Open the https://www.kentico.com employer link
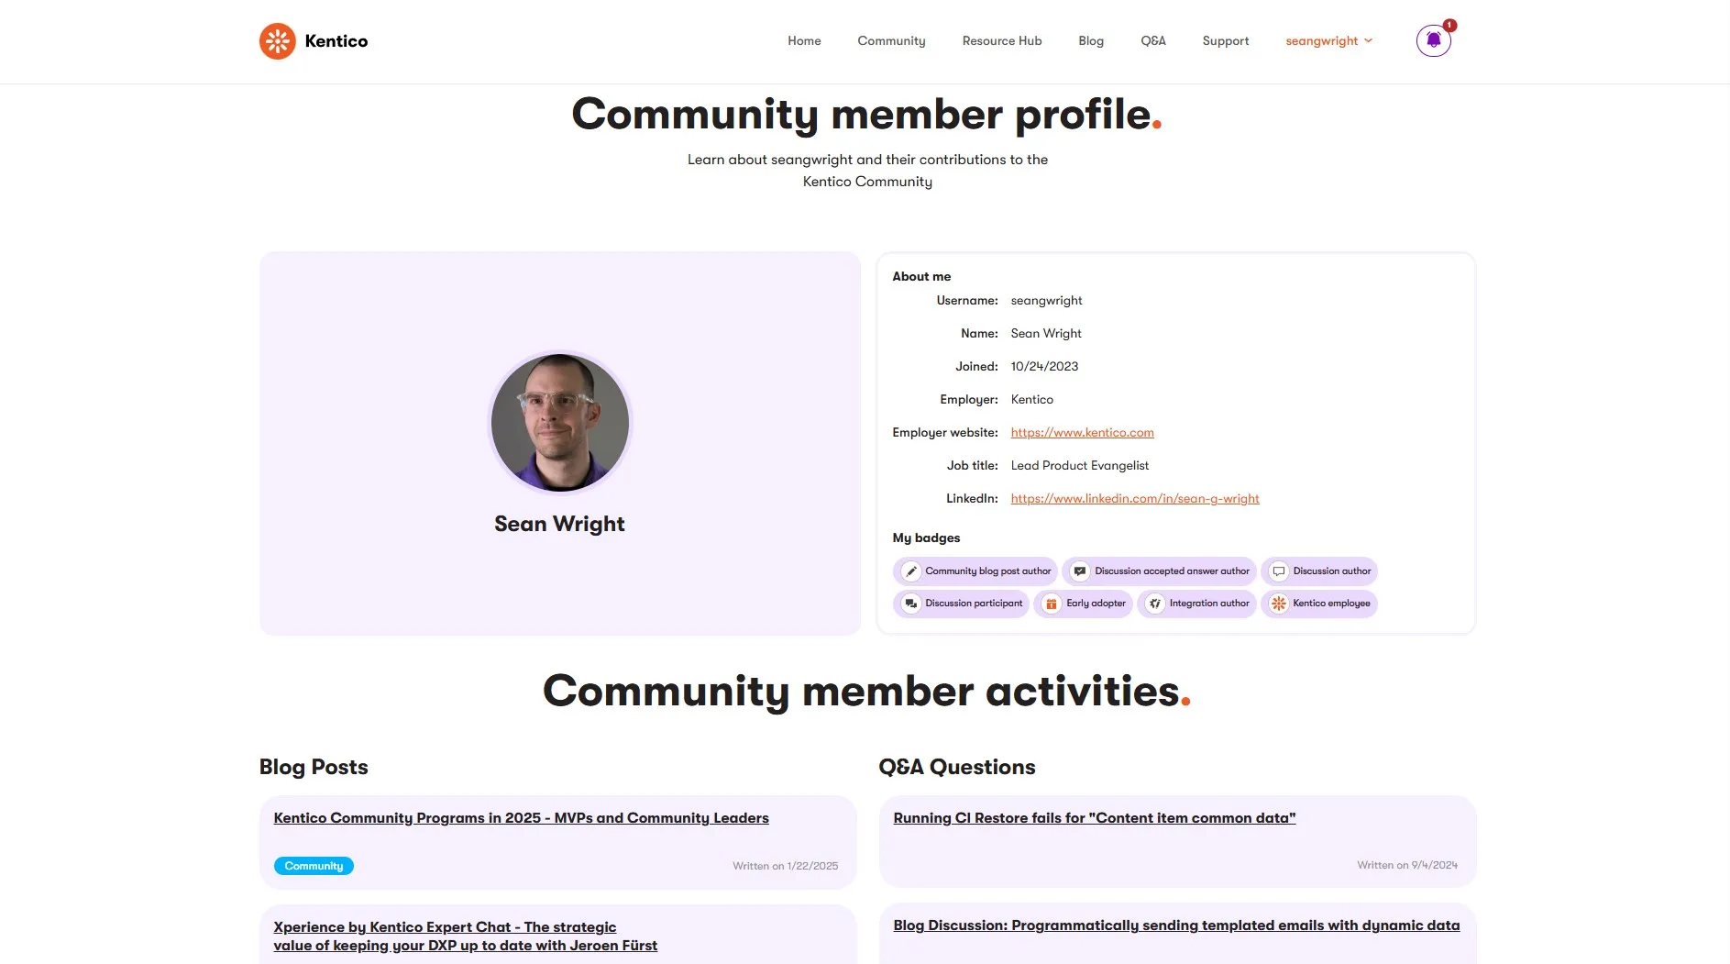This screenshot has width=1730, height=964. 1082,433
